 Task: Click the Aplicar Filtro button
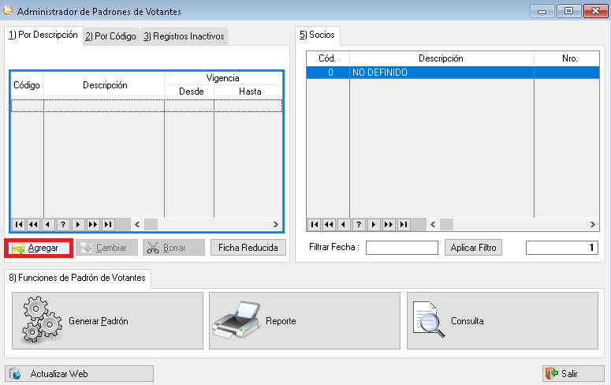click(473, 248)
